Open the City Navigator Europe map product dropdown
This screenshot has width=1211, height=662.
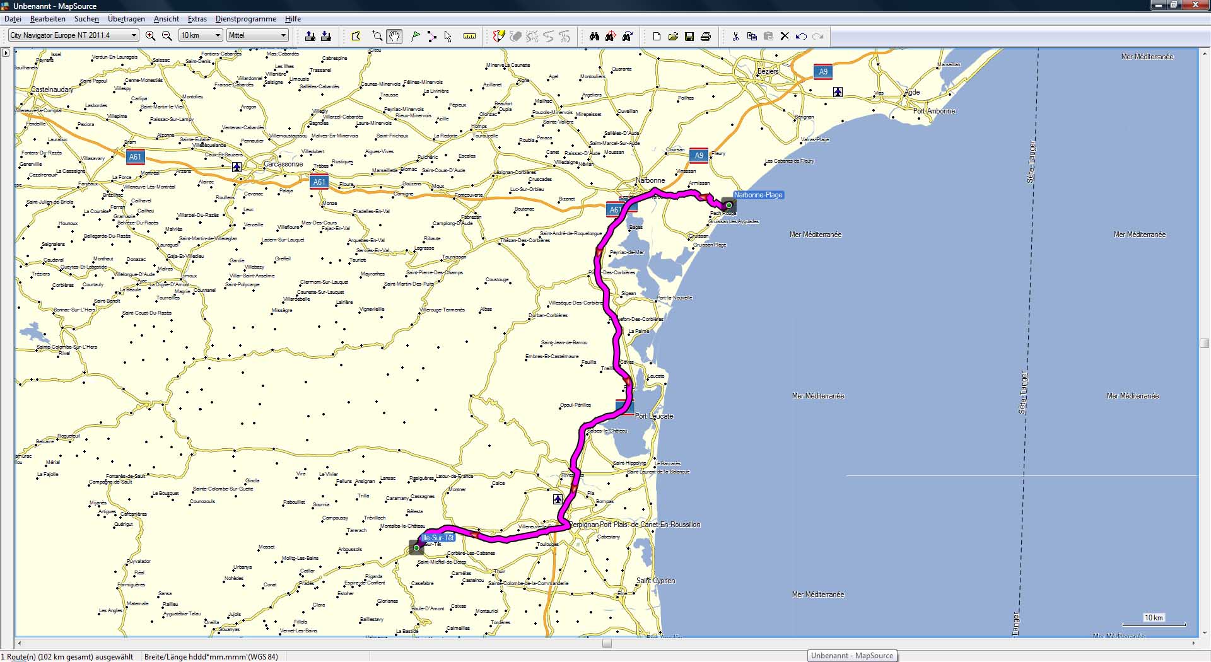coord(73,35)
